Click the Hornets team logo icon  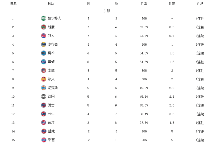coord(44,62)
